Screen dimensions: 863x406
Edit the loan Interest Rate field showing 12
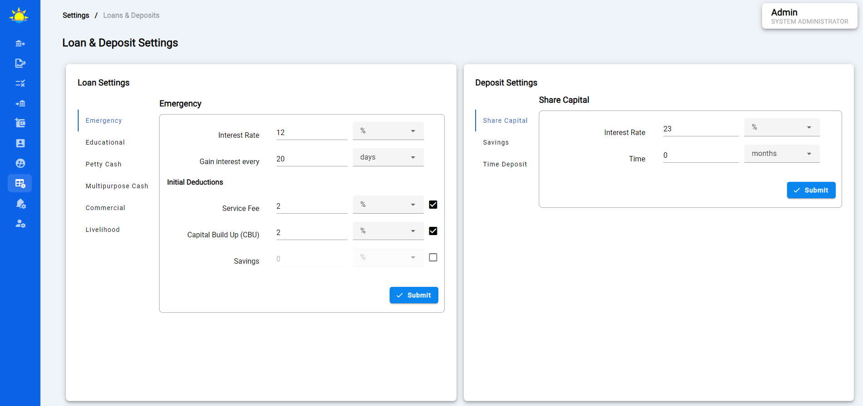(x=311, y=133)
